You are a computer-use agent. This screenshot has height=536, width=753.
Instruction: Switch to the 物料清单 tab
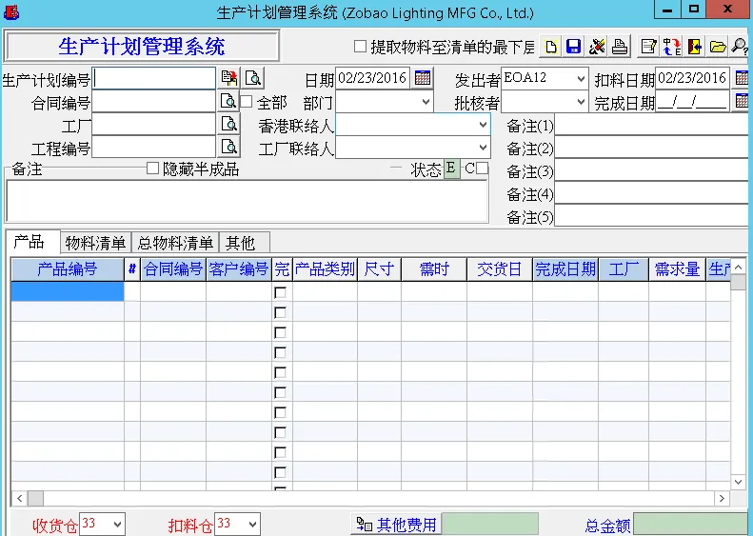tap(95, 243)
